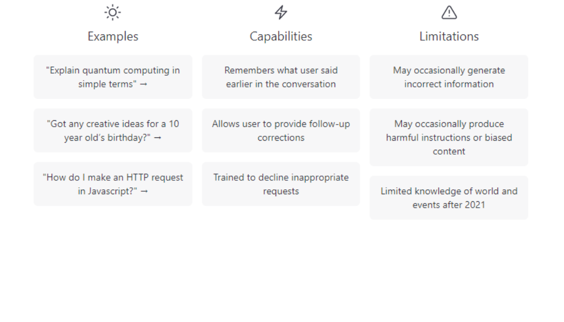Click the declines inappropriate requests card
564x322 pixels.
(x=280, y=184)
